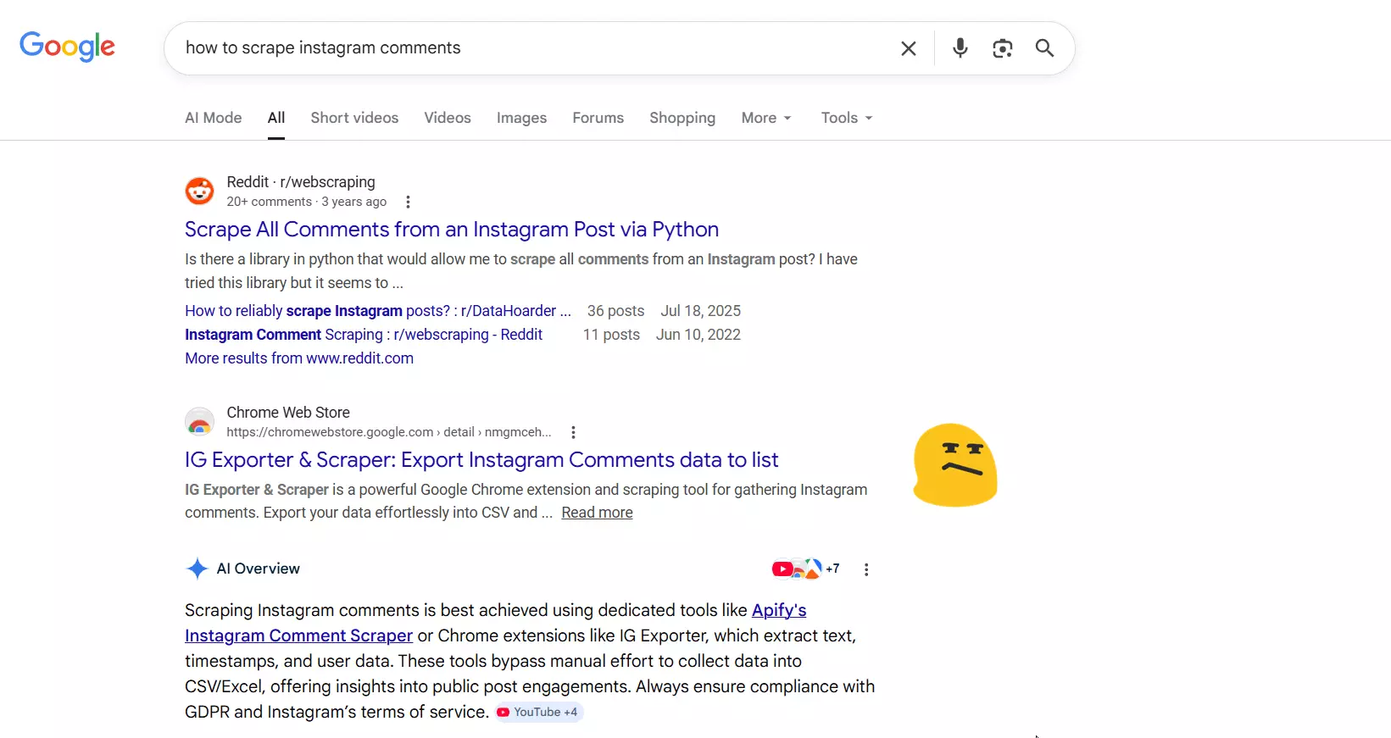Start voice search with microphone
This screenshot has width=1391, height=738.
pos(960,48)
